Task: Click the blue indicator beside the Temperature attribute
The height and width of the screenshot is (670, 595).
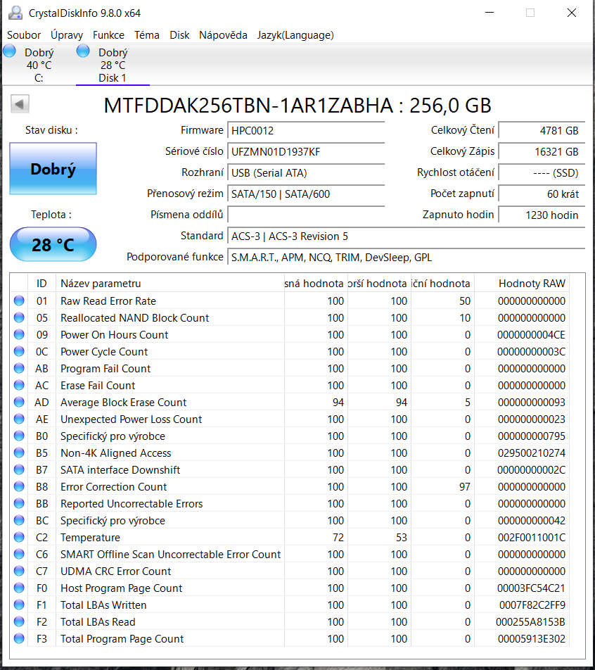Action: pyautogui.click(x=18, y=537)
